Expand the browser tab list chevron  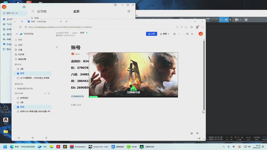15,22
